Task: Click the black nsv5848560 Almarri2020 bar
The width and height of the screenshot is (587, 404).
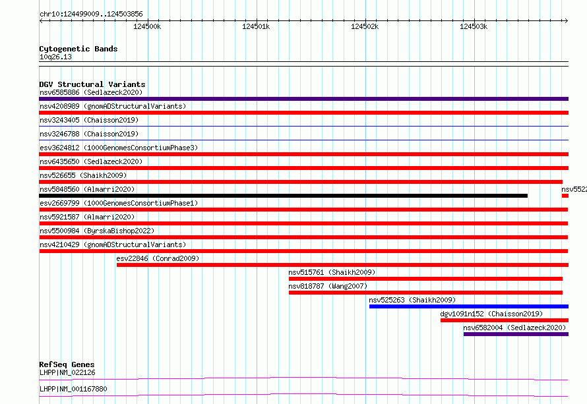Action: pos(284,196)
